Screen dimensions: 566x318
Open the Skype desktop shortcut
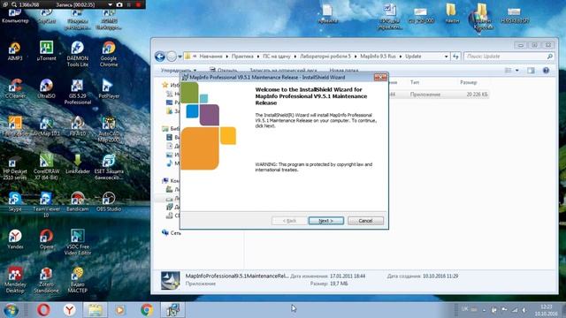pyautogui.click(x=15, y=201)
